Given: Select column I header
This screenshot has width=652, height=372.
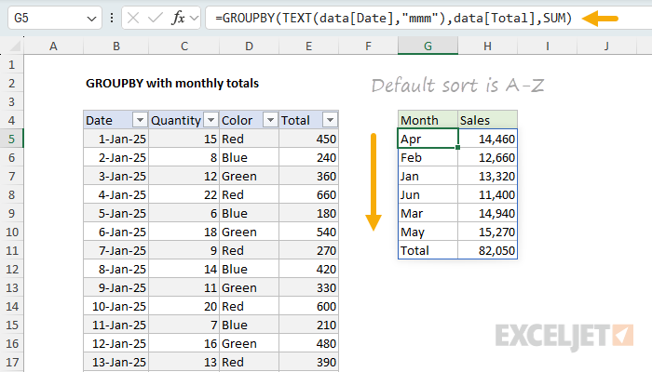Looking at the screenshot, I should point(548,46).
